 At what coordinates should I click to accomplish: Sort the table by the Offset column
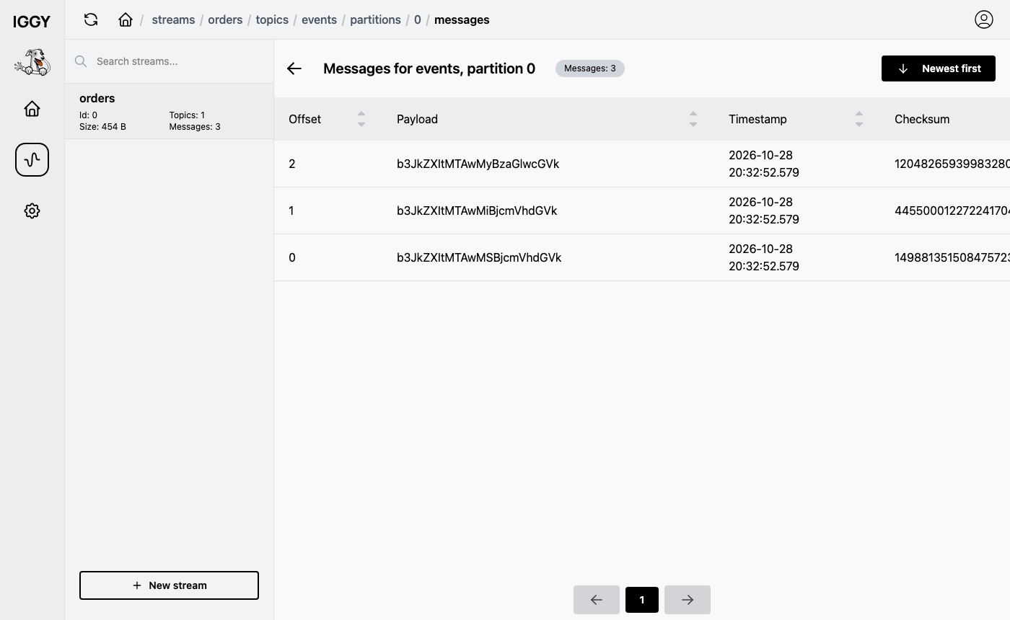coord(361,119)
